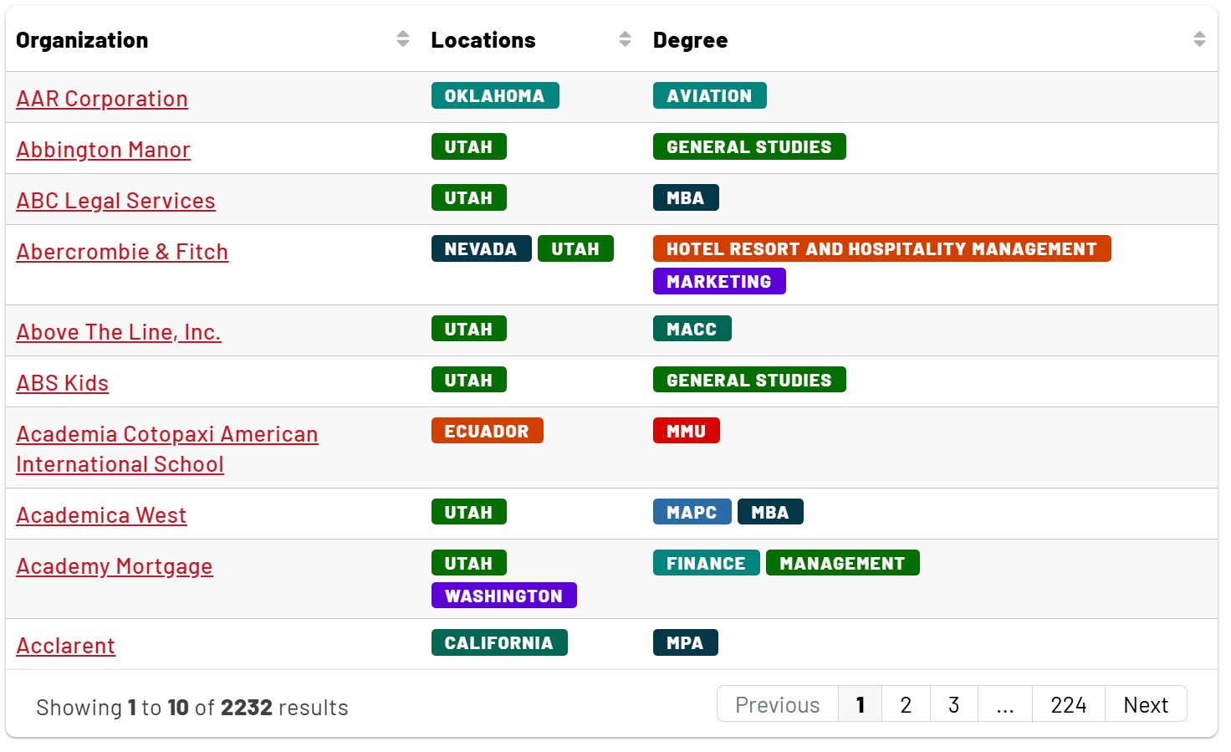Sort table by Organization column arrows

[x=402, y=39]
